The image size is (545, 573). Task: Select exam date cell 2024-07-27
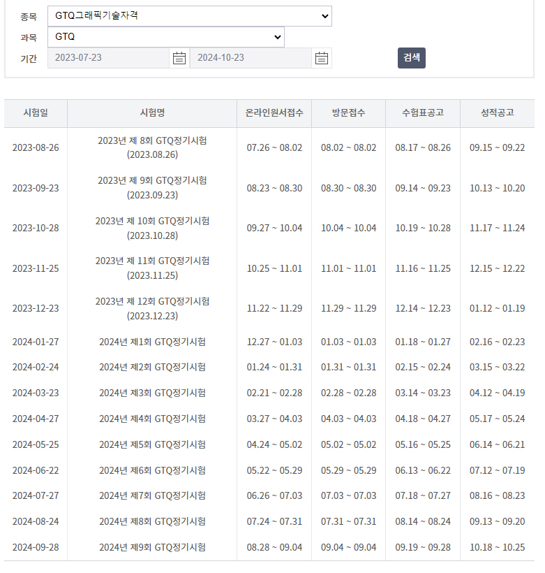click(36, 496)
